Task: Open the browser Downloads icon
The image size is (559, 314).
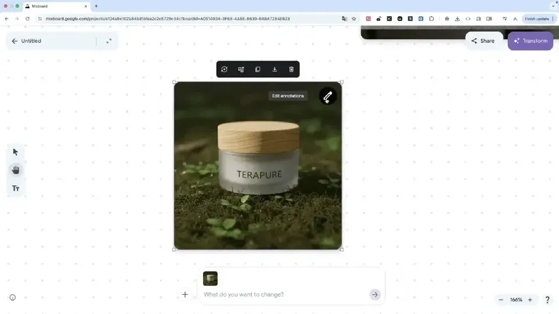Action: (x=458, y=19)
